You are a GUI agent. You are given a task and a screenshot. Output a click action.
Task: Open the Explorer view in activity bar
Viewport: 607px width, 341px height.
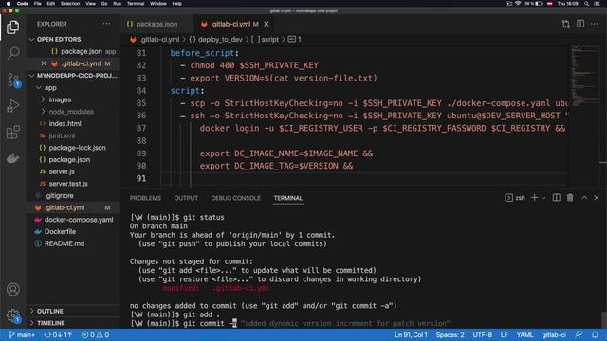12,27
